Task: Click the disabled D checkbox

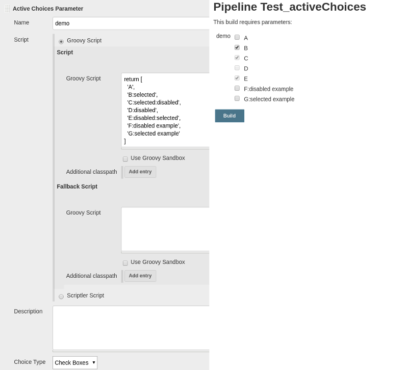Action: tap(237, 68)
